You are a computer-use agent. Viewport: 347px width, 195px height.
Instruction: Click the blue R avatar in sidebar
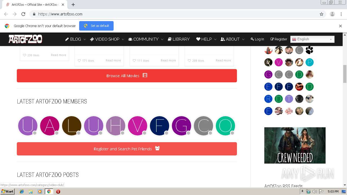coord(268,99)
